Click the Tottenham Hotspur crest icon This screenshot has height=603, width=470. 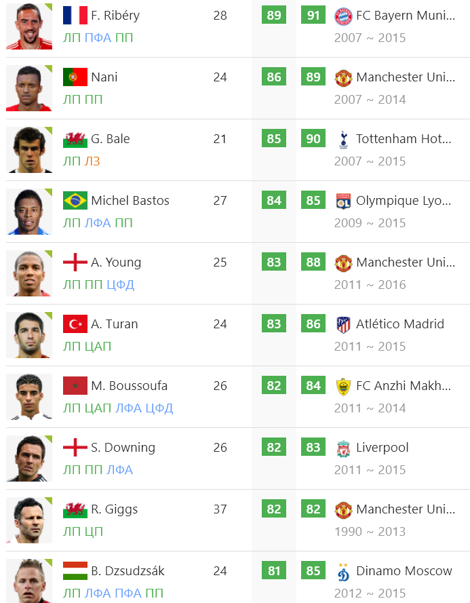343,139
